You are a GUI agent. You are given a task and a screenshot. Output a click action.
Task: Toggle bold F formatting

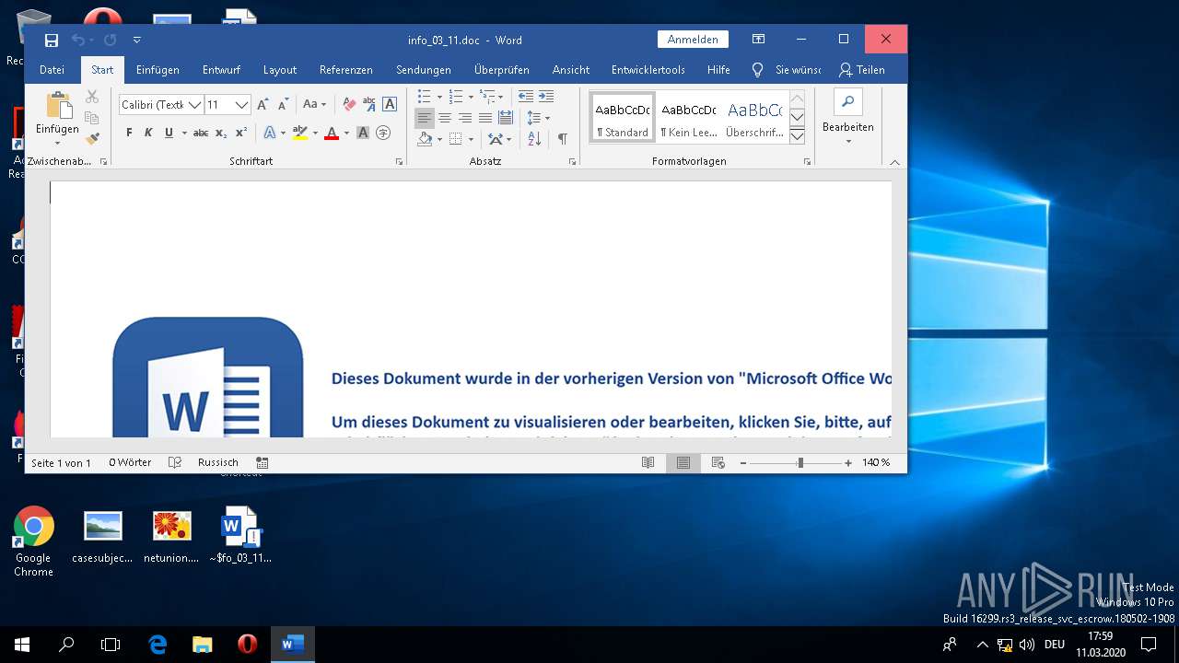(x=128, y=133)
